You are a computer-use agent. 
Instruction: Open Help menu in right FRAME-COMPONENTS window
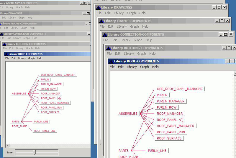pos(145,26)
